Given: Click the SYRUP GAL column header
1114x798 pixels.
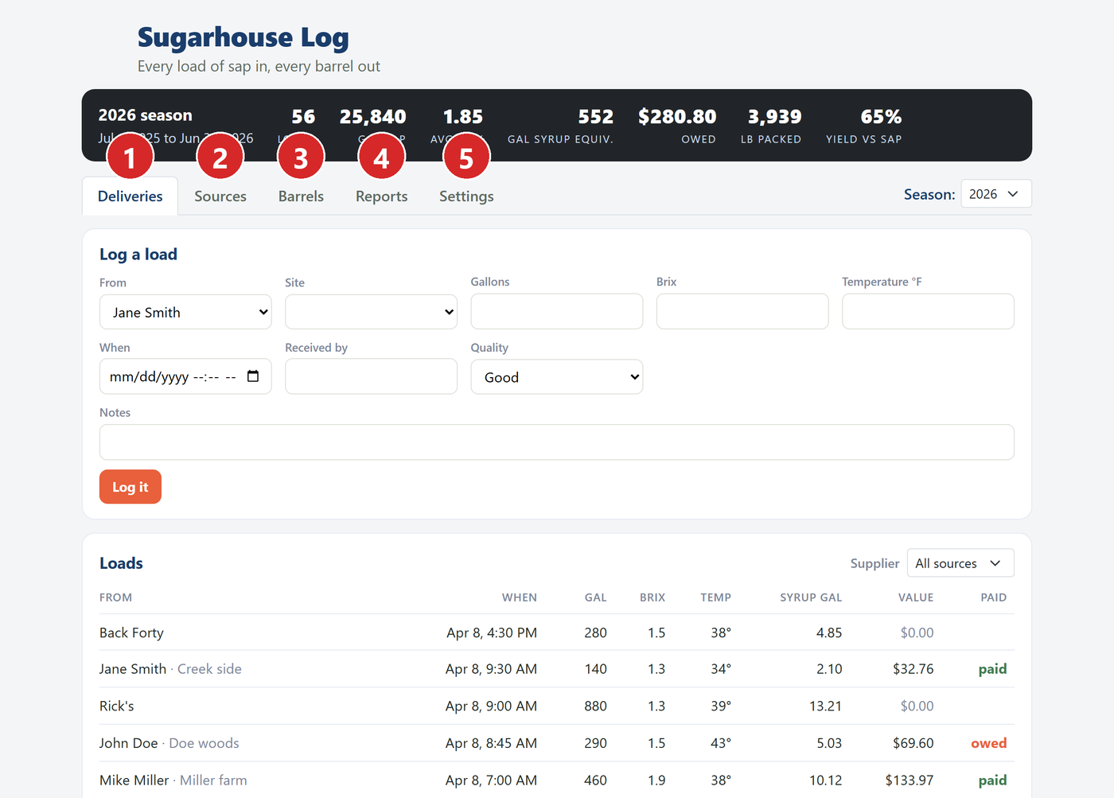Looking at the screenshot, I should click(811, 598).
